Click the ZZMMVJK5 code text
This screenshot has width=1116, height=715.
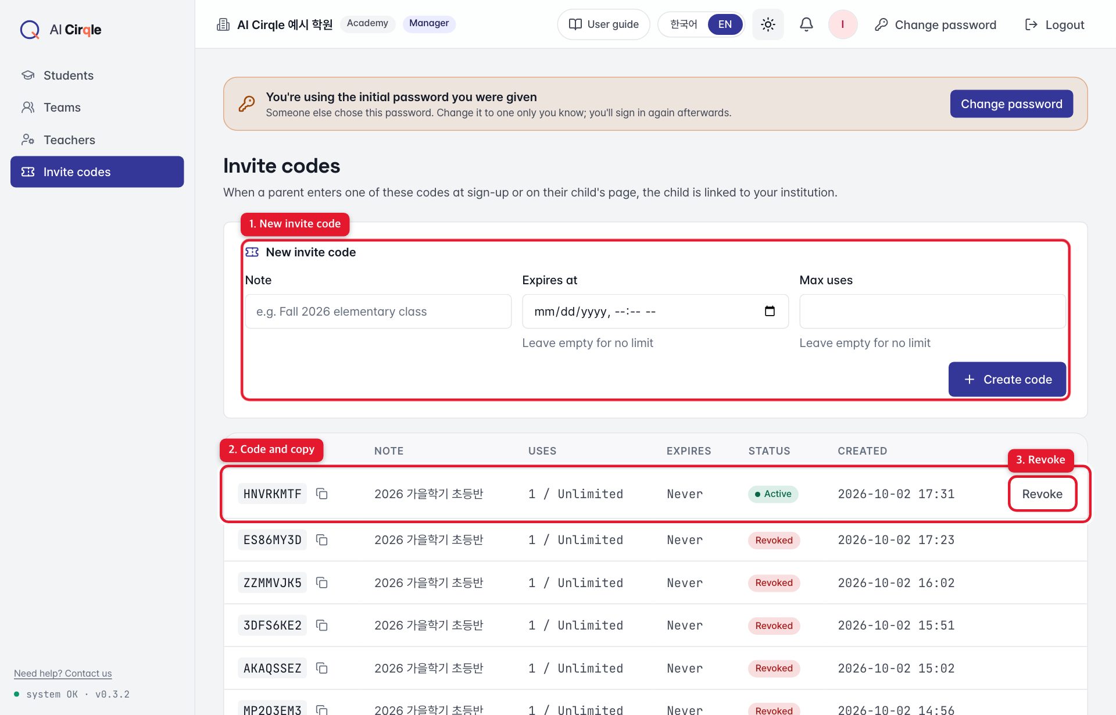pos(272,582)
